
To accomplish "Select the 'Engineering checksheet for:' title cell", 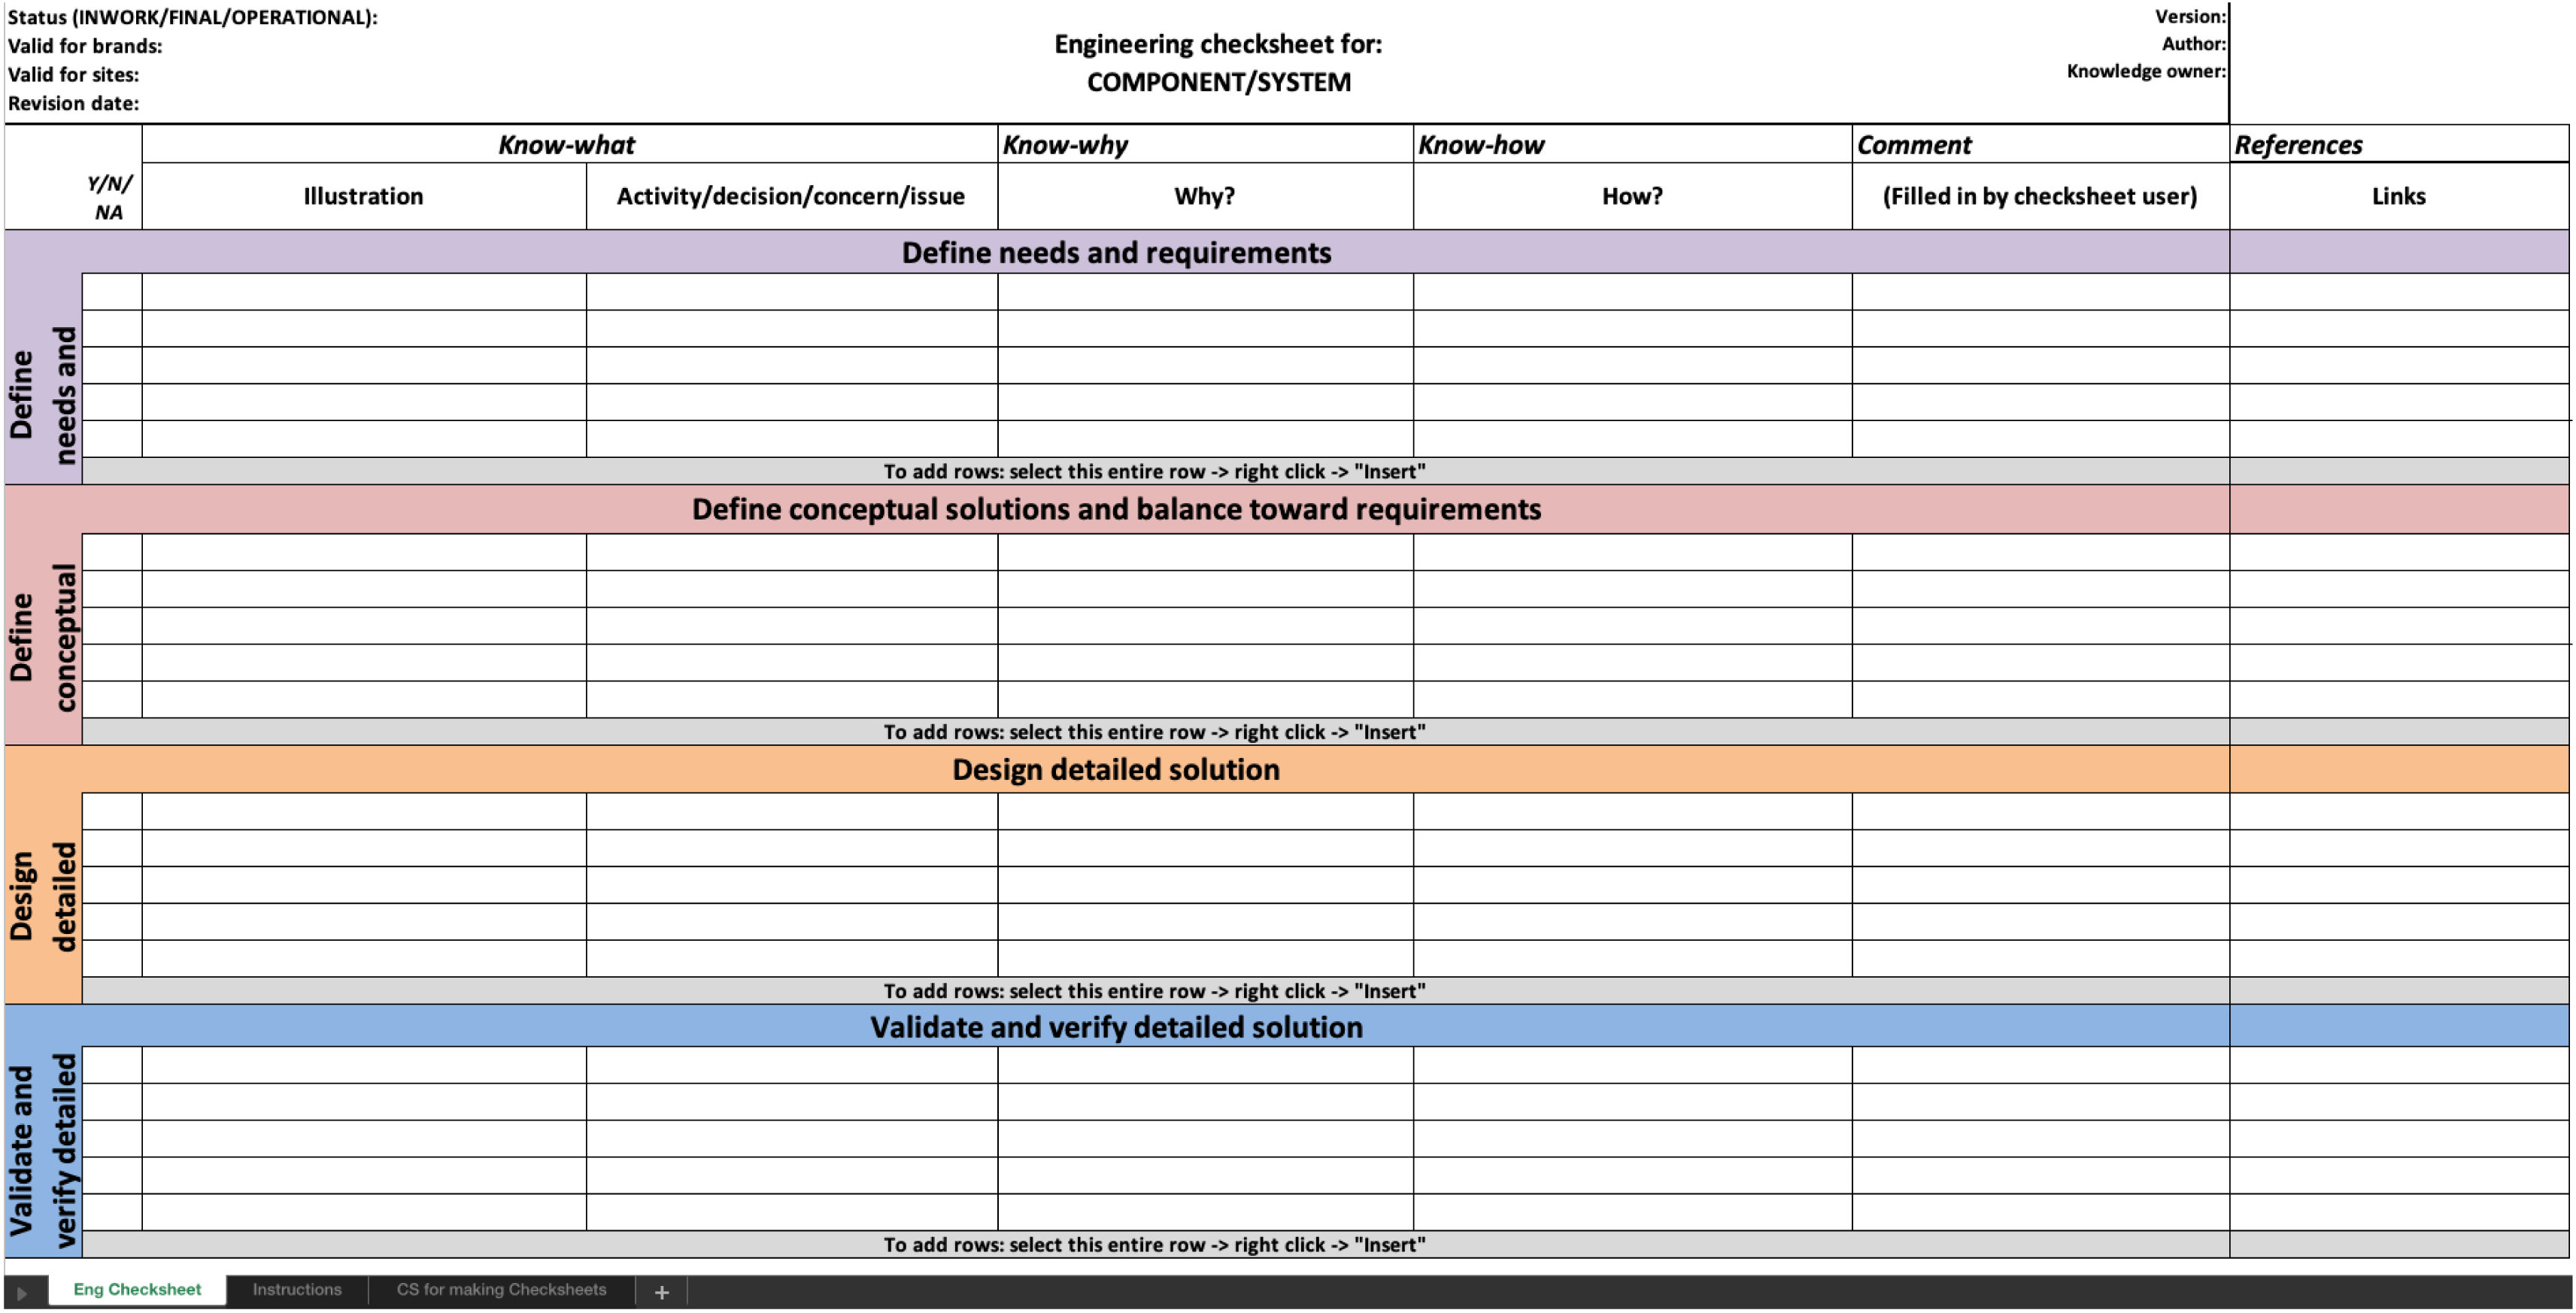I will [x=1217, y=44].
